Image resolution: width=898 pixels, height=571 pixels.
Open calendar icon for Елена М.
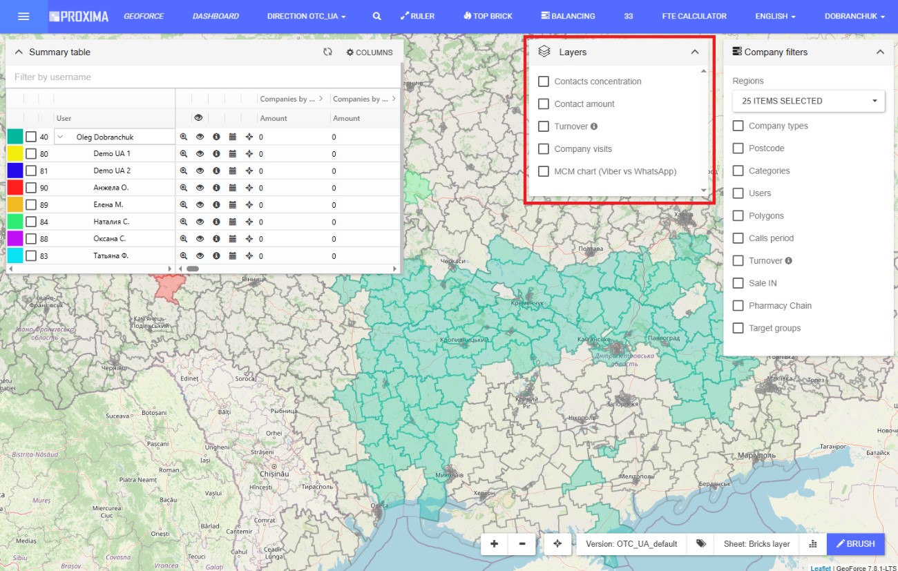click(x=233, y=205)
